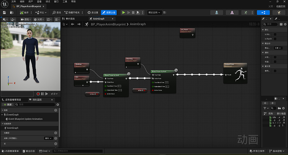Navigate forward in graph history
Viewport: 288px width, 155px height.
tap(79, 24)
